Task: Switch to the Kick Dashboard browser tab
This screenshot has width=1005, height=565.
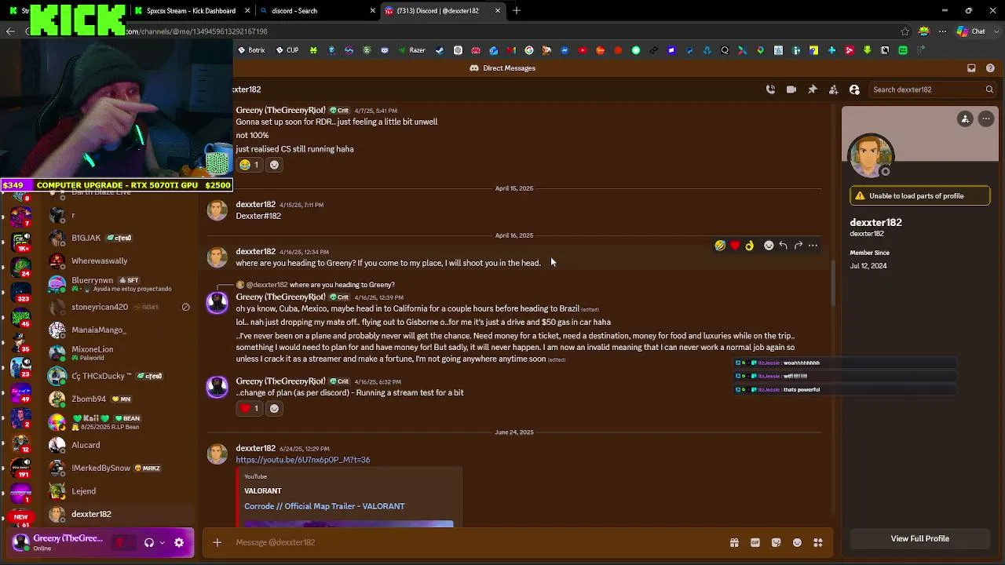Action: point(192,11)
